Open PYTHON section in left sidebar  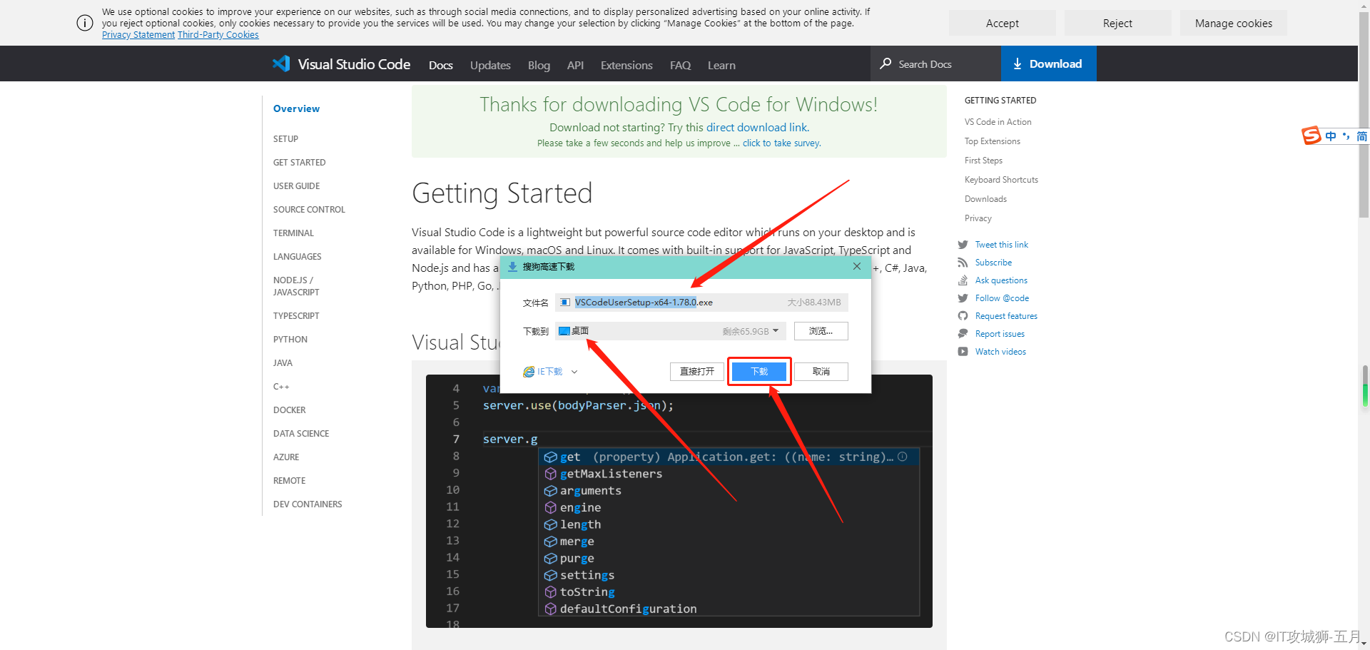coord(290,339)
